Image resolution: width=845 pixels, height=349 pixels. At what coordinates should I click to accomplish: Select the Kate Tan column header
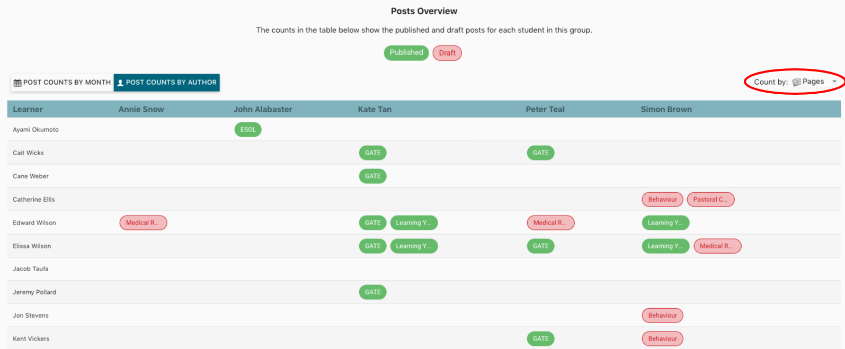[x=375, y=110]
